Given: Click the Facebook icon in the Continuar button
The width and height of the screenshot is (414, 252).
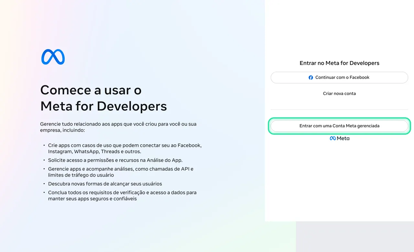Looking at the screenshot, I should point(311,78).
